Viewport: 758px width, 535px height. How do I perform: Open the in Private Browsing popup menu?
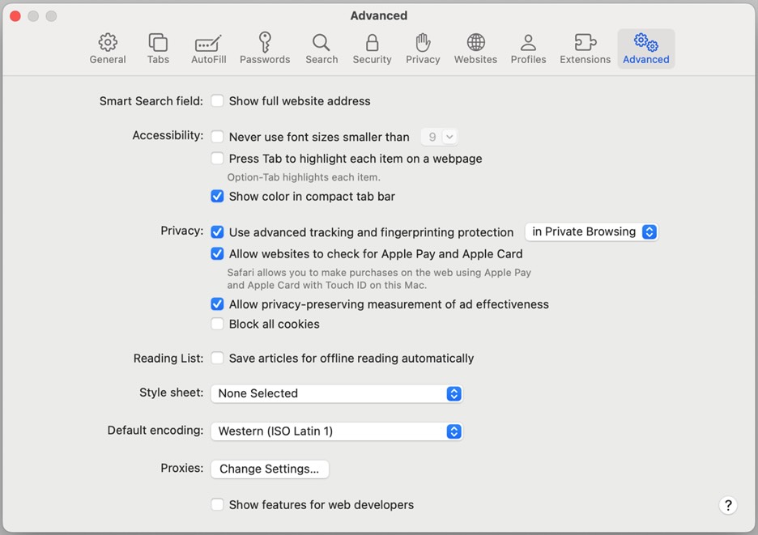pyautogui.click(x=591, y=232)
